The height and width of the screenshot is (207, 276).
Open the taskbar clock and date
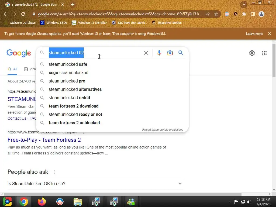click(x=263, y=202)
